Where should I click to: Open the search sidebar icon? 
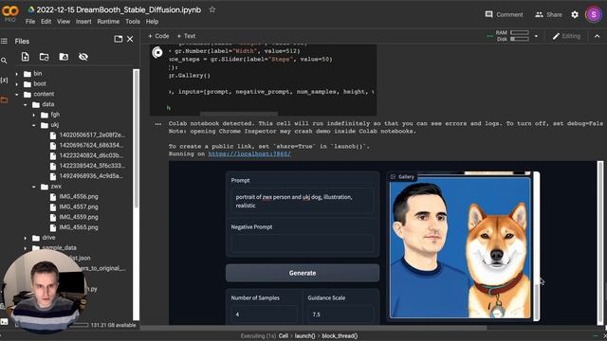pyautogui.click(x=4, y=61)
